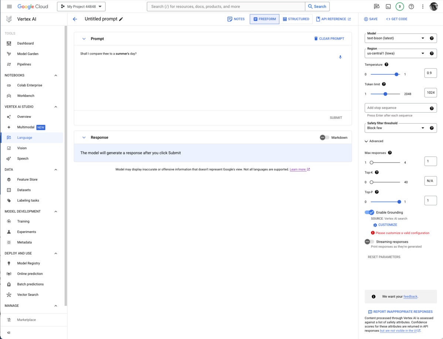Toggle the Markdown switch
This screenshot has width=443, height=339.
point(324,137)
